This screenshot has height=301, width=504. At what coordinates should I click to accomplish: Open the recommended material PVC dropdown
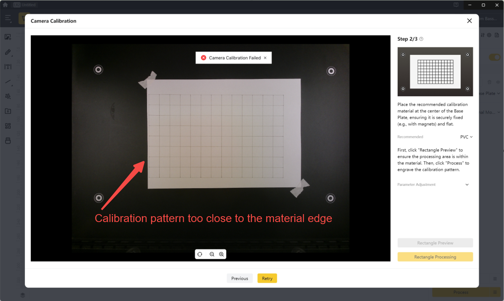tap(466, 137)
